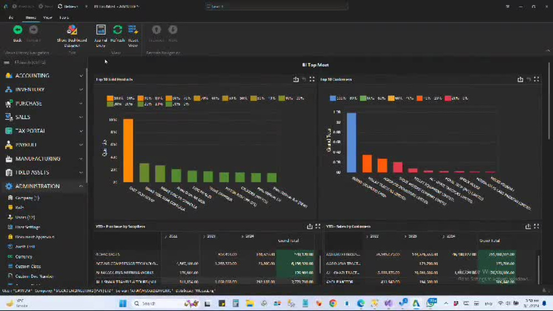Switch to the View ribbon tab
This screenshot has width=553, height=311.
coord(48,17)
